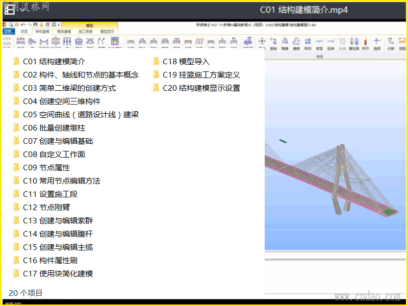Image resolution: width=408 pixels, height=306 pixels.
Task: Open folder C20 结构建模显示设置
Action: [x=196, y=88]
